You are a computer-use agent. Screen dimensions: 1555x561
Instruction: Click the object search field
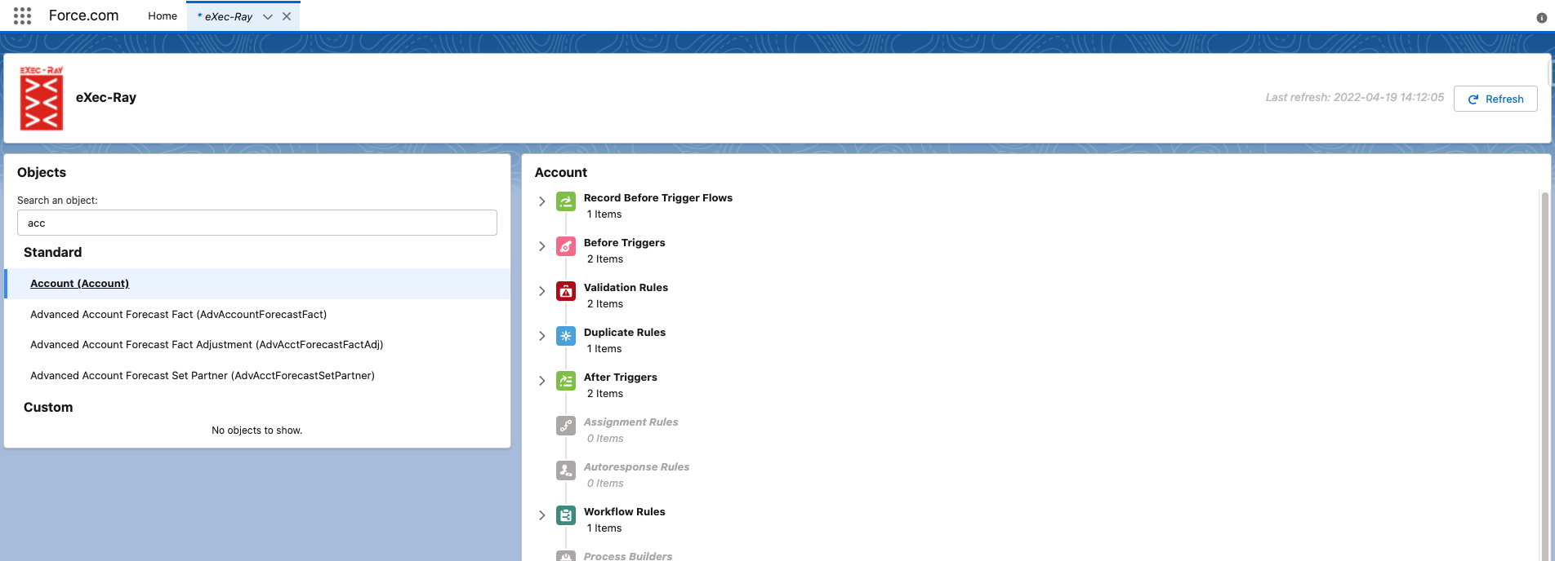[x=257, y=223]
